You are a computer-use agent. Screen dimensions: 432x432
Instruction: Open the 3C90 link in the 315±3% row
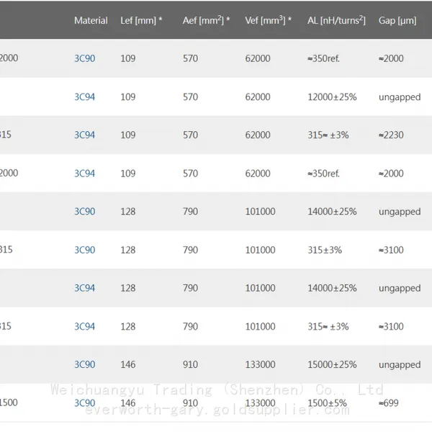point(84,250)
